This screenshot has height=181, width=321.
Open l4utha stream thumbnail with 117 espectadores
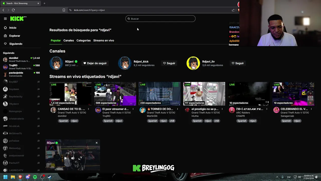[x=204, y=94]
